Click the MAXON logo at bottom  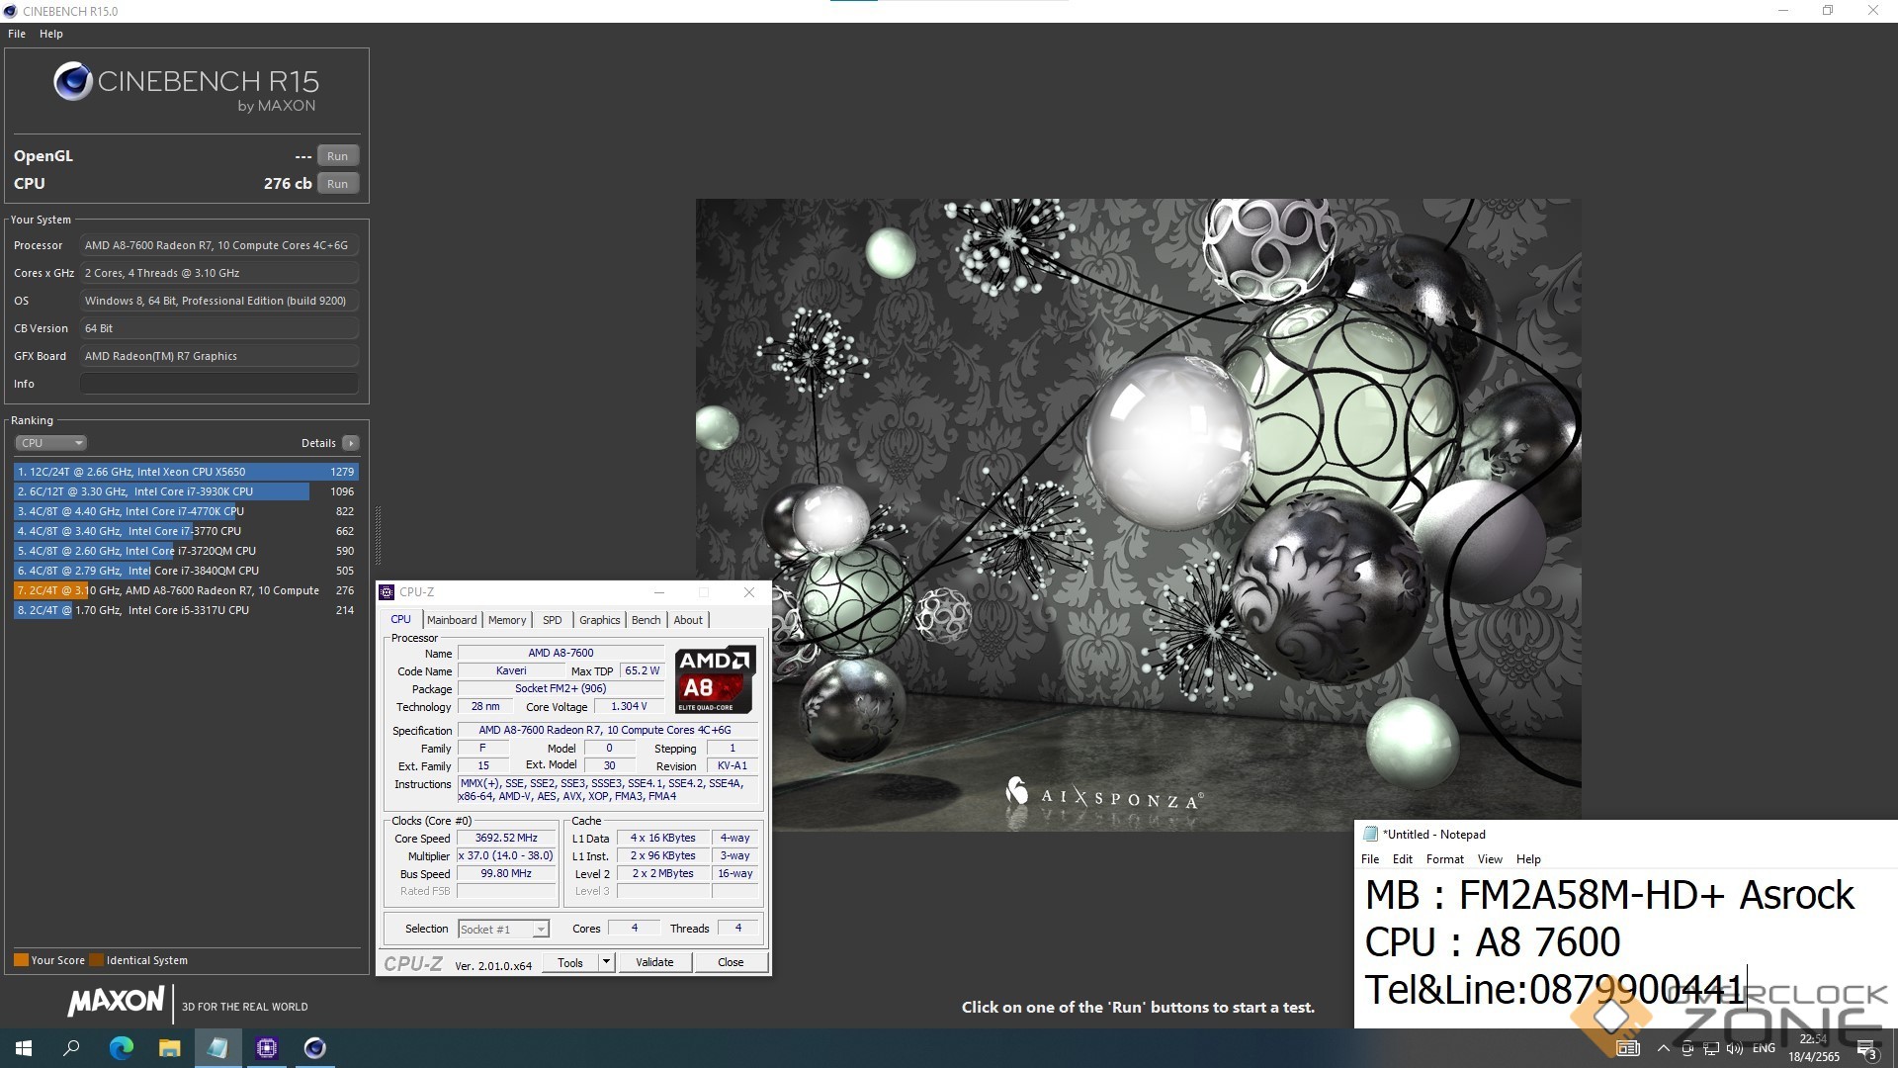tap(116, 1002)
